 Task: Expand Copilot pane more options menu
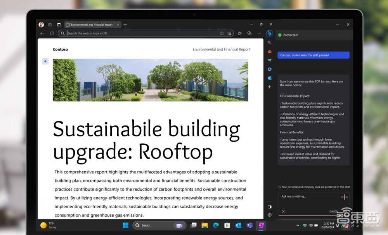338,24
